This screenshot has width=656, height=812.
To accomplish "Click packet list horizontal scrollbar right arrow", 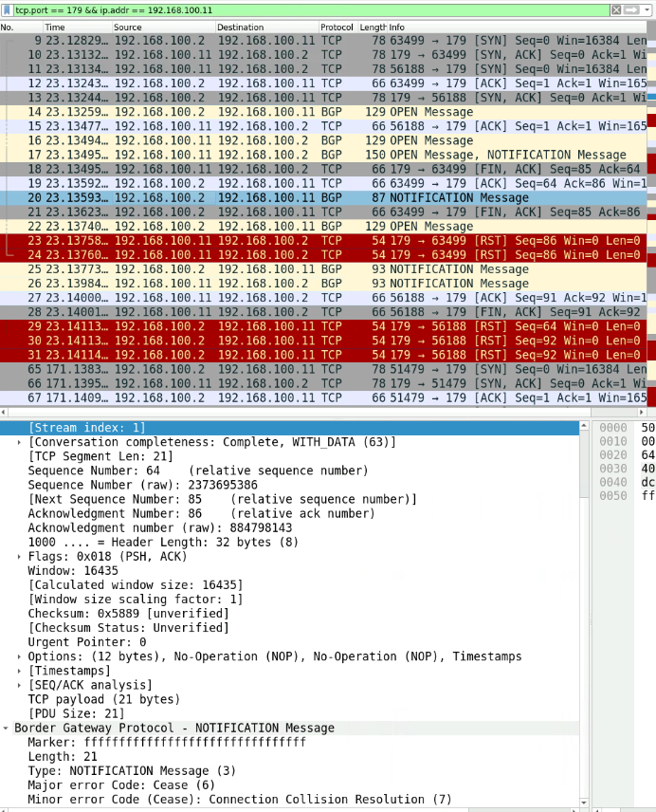I will coord(642,413).
